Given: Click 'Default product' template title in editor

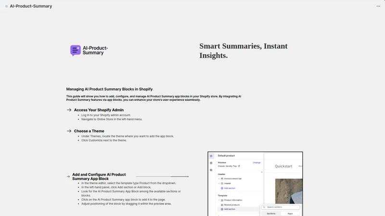Looking at the screenshot, I should point(226,156).
